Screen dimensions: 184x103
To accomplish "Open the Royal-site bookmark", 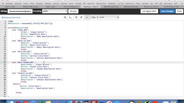I will click(x=91, y=4).
